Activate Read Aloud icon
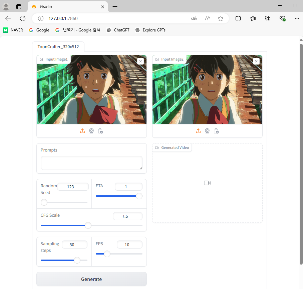Viewport: 303px width, 289px height. 207,18
